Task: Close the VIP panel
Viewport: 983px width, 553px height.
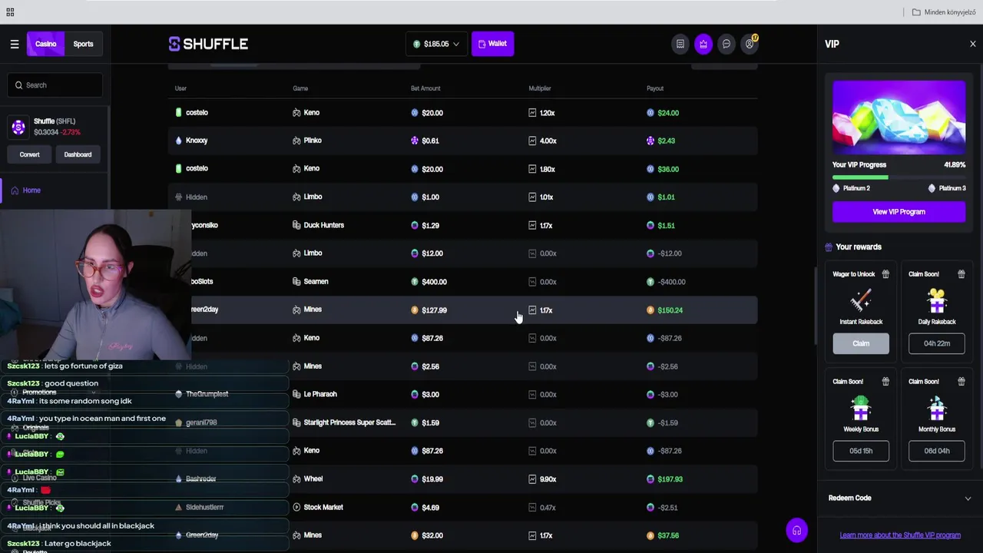Action: [x=972, y=44]
